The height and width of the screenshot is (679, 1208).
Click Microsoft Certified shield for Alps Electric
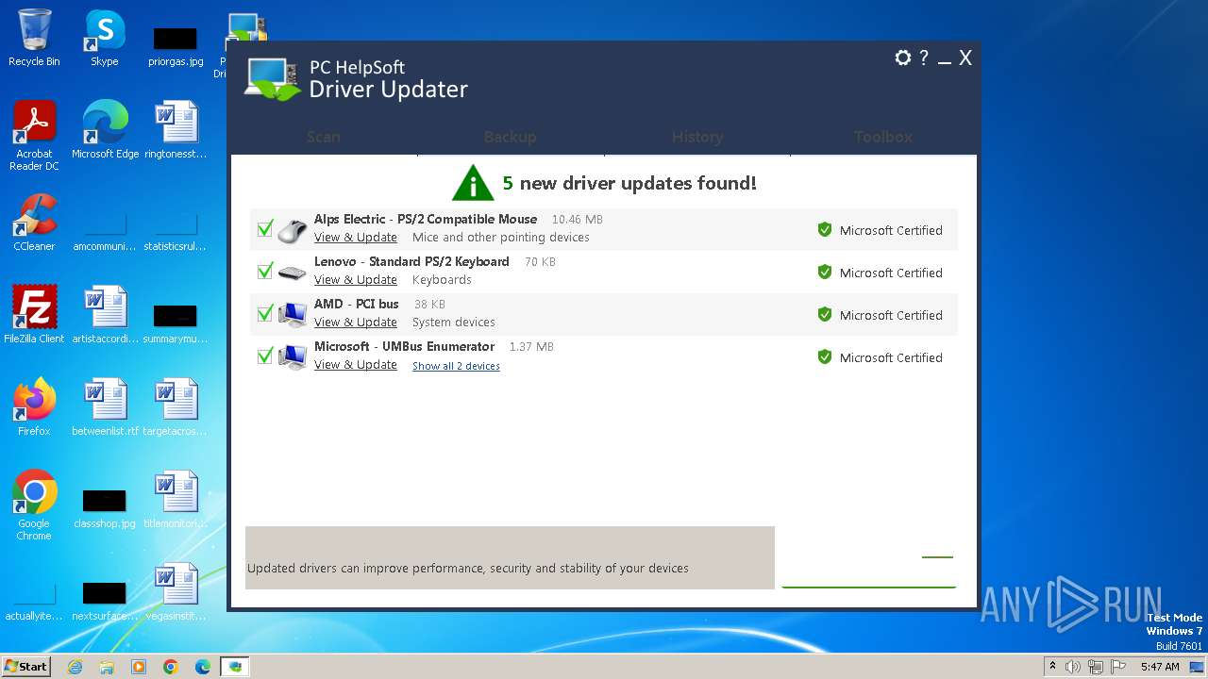tap(824, 230)
